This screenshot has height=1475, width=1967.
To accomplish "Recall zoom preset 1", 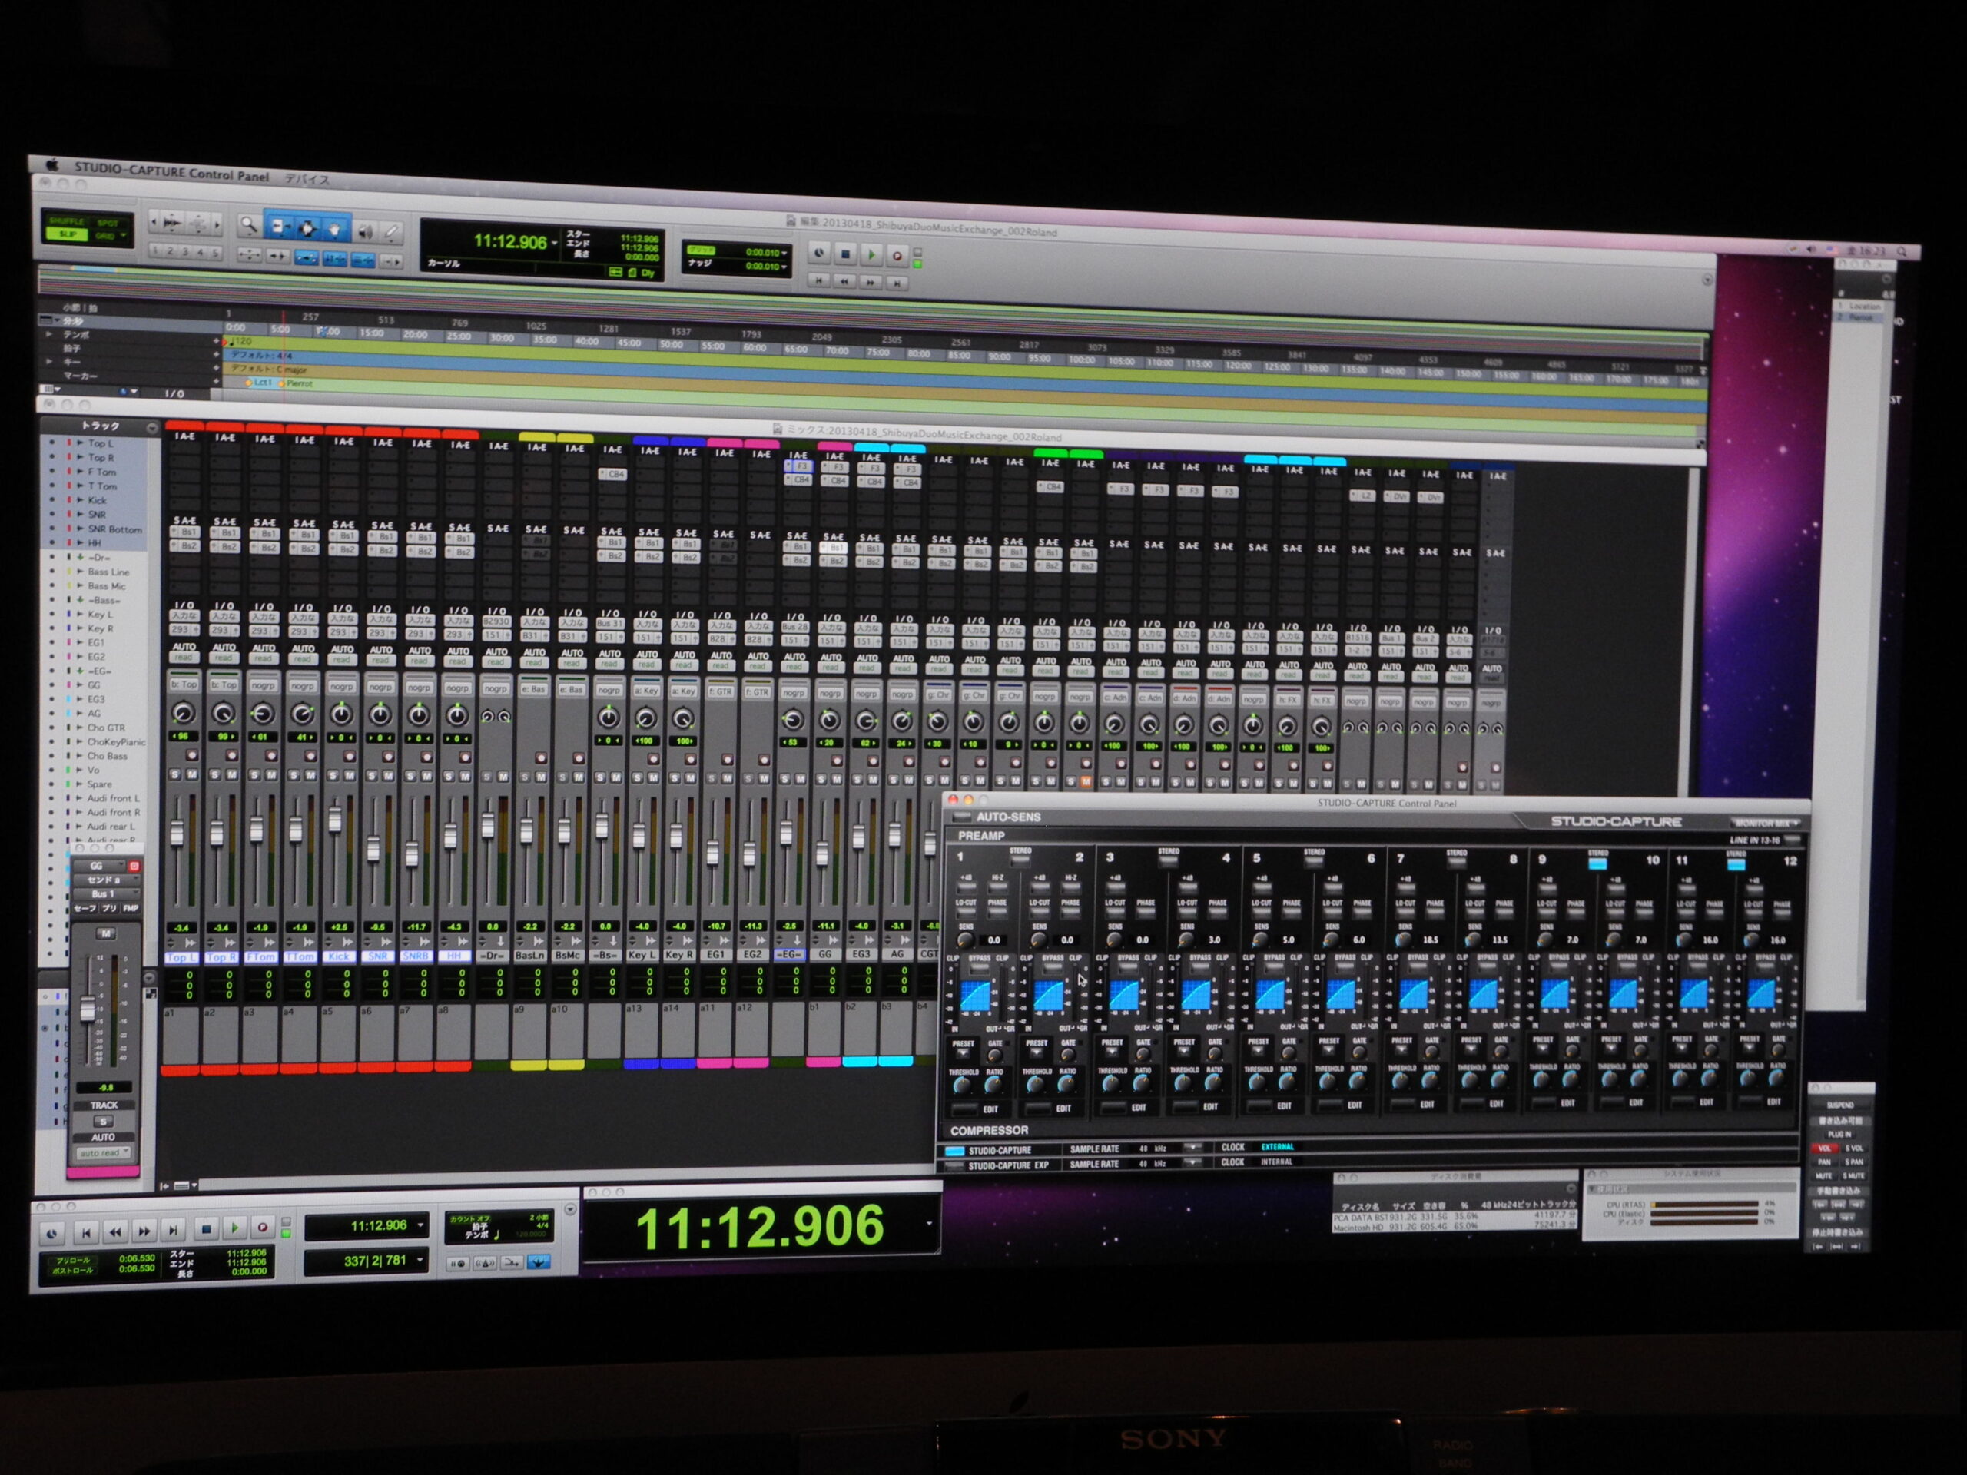I will (x=157, y=250).
